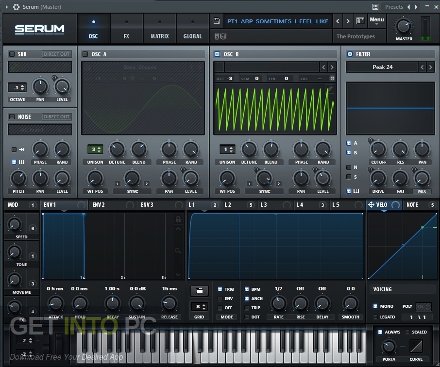The image size is (440, 367).
Task: Click the SUB OCTAVE stepper
Action: click(x=17, y=88)
